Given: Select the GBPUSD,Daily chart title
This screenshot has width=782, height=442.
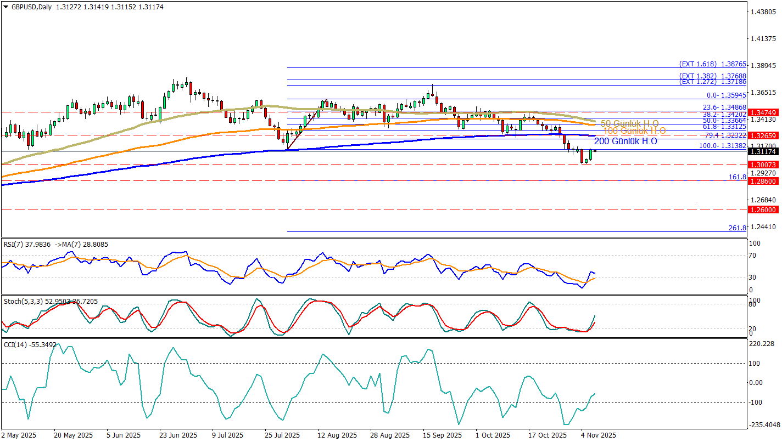Looking at the screenshot, I should coord(31,7).
